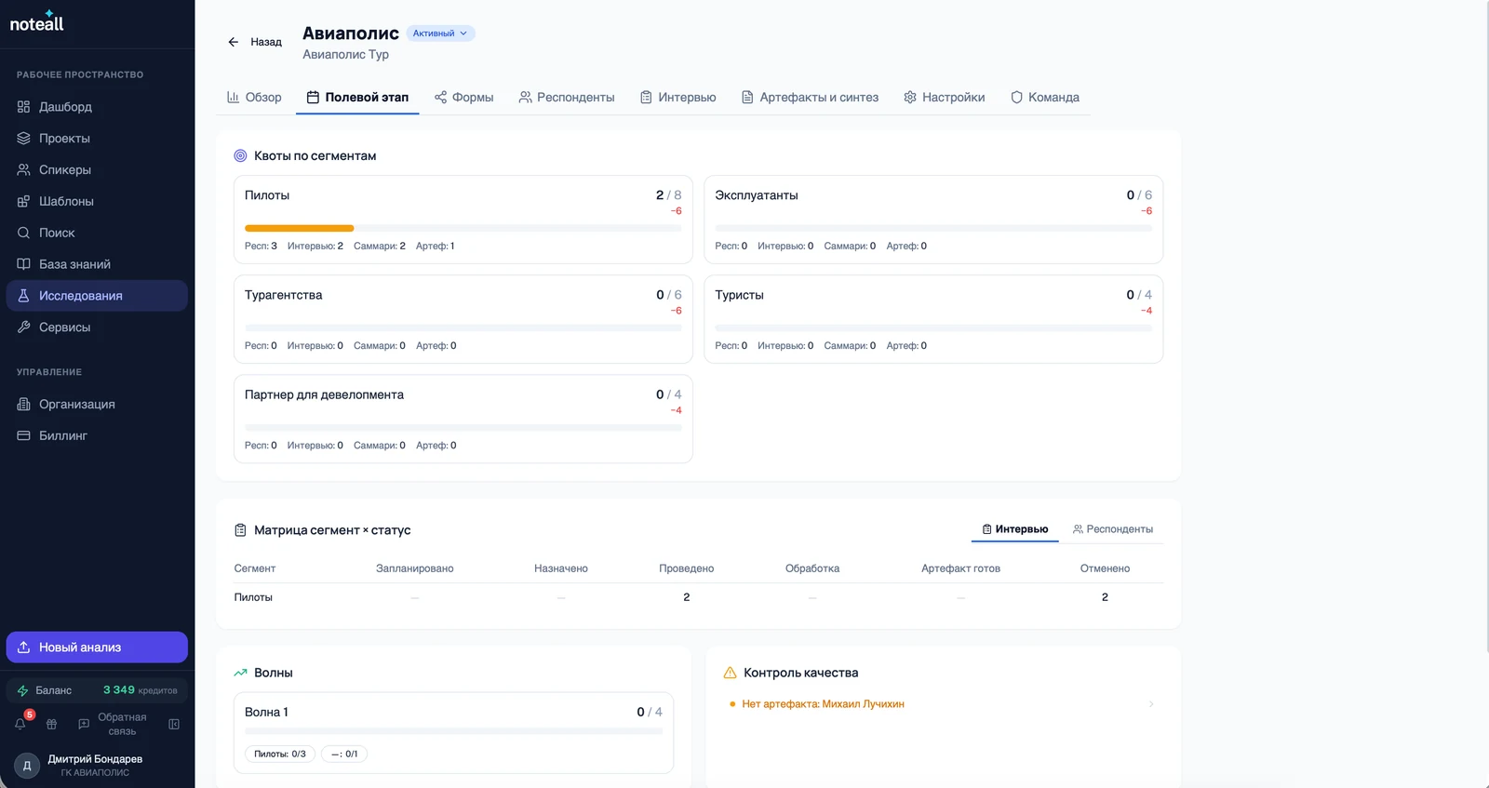Viewport: 1489px width, 788px height.
Task: Open Биллинг management page
Action: (97, 436)
